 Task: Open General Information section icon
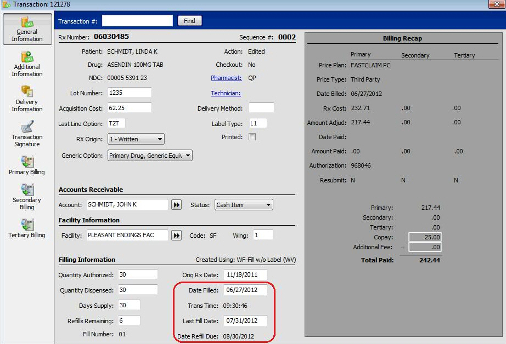coord(27,24)
